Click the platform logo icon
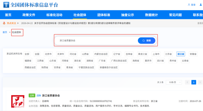The height and width of the screenshot is (111, 203). point(6,5)
